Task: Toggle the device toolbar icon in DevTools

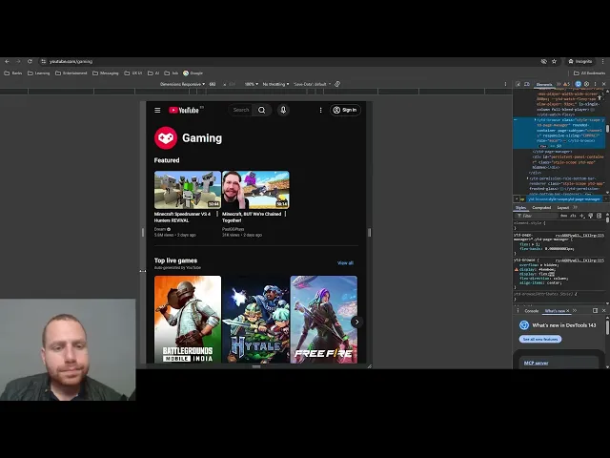Action: (x=527, y=84)
